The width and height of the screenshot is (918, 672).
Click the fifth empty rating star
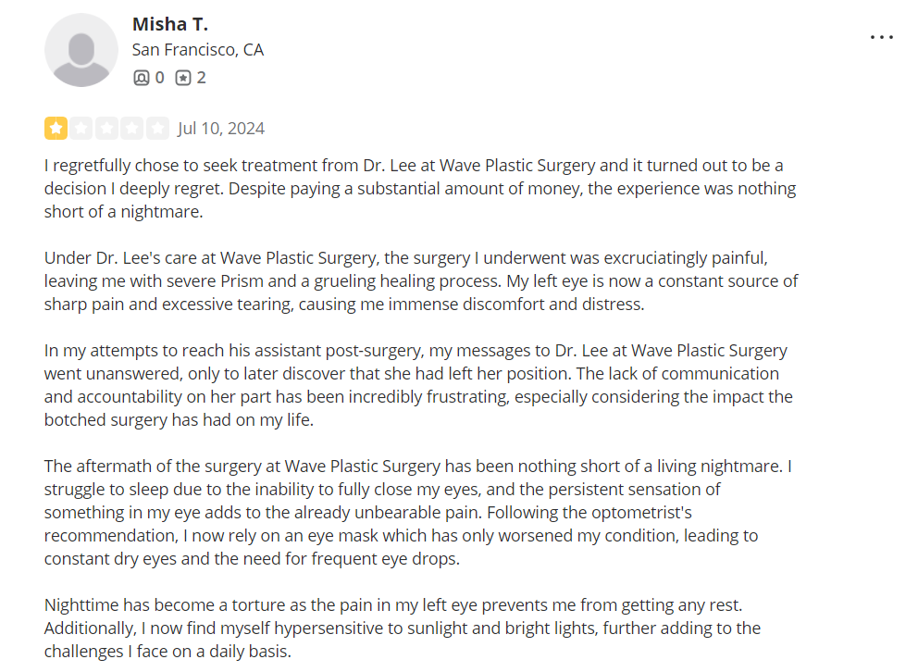click(x=157, y=128)
